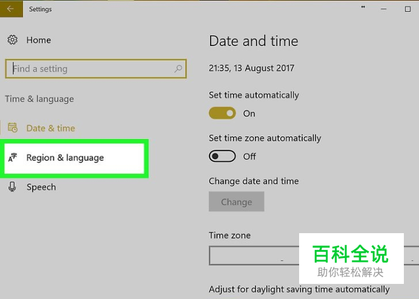Turn off Set time automatically toggle
Viewport: 419px width, 299px height.
coord(222,114)
